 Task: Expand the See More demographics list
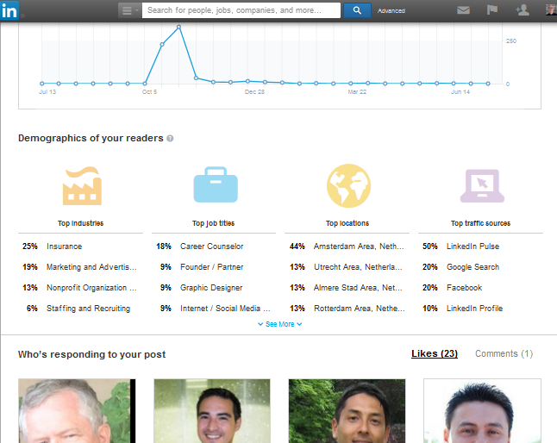[279, 324]
